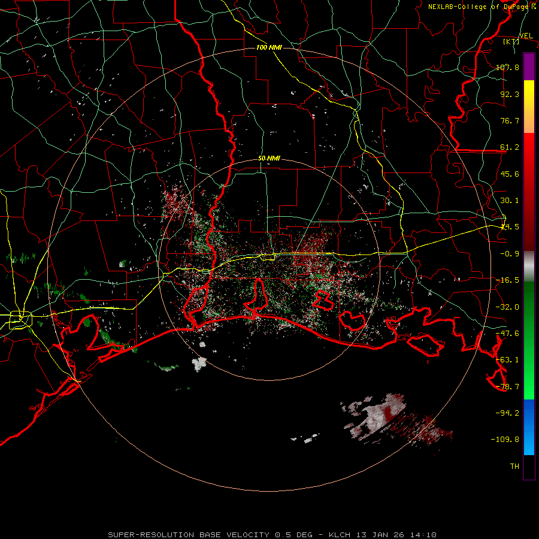This screenshot has height=539, width=539.
Task: Click the -47.6 legend value
Action: (x=507, y=334)
